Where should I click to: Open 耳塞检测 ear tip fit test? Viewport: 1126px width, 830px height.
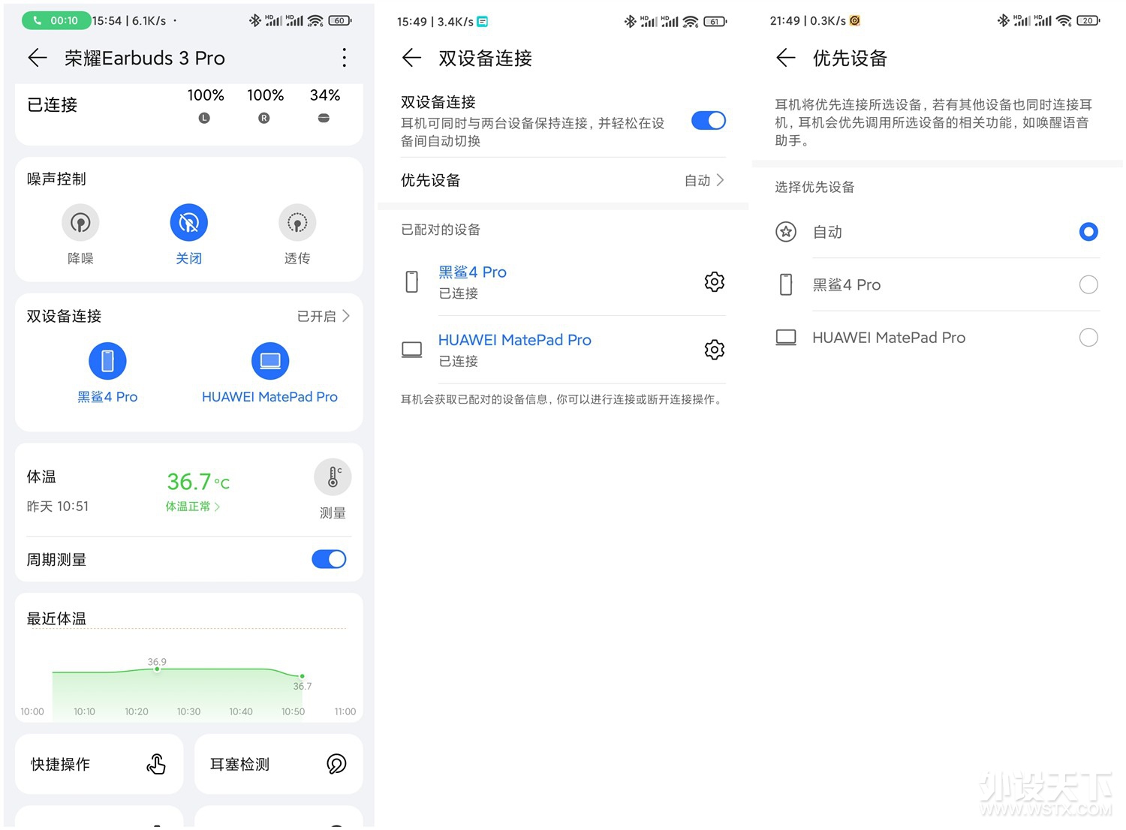278,764
